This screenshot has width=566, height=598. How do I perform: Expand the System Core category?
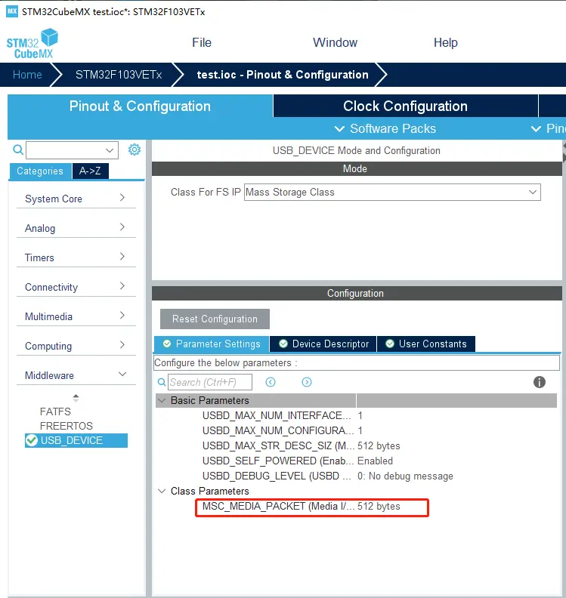tap(122, 198)
